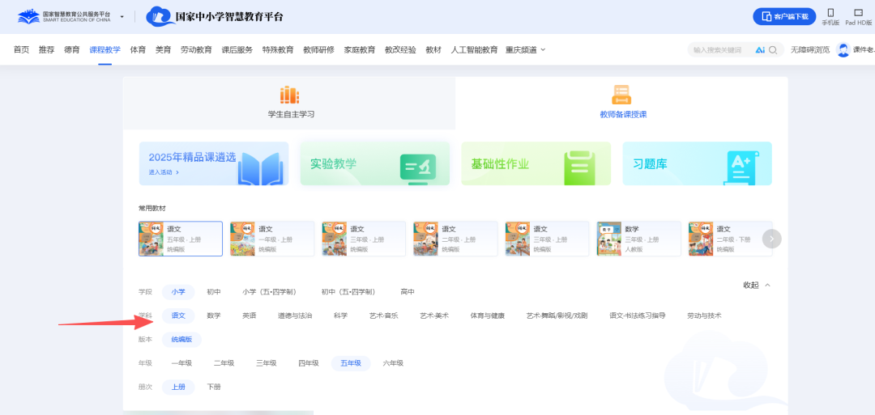The height and width of the screenshot is (415, 875).
Task: Select 语文 subject filter
Action: pos(178,315)
